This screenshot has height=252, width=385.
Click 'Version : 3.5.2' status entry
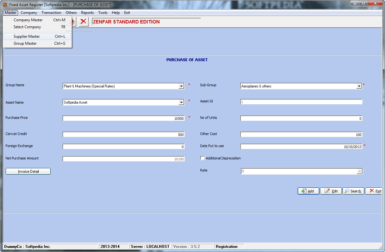pos(187,247)
